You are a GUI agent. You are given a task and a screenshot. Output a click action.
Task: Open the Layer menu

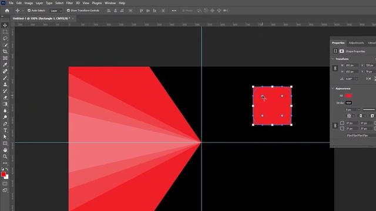click(x=39, y=3)
